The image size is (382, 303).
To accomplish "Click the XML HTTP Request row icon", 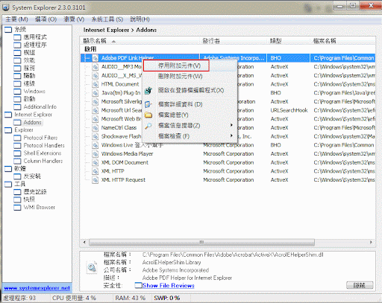I will pyautogui.click(x=95, y=179).
